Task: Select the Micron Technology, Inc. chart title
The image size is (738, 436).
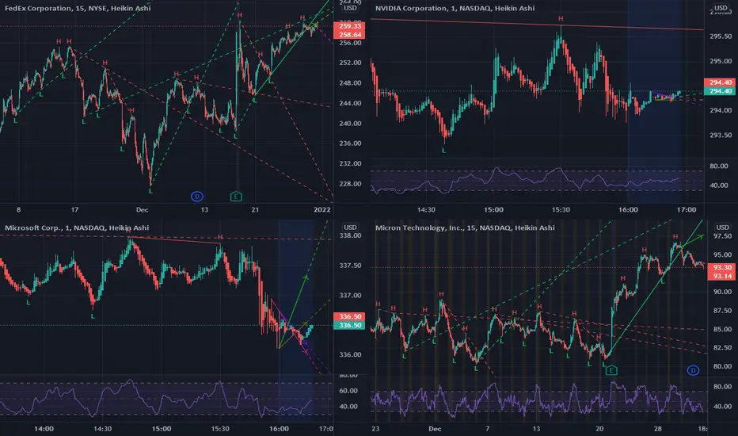Action: coord(465,228)
